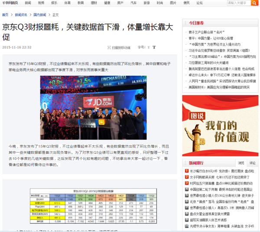Click the orange search button icon

[x=254, y=3]
